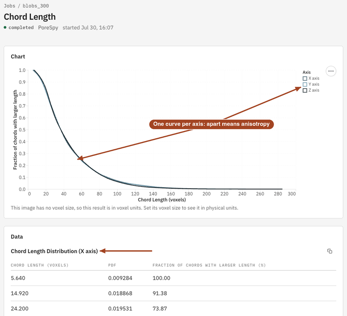
Task: Toggle the Z axis legend entry
Action: pyautogui.click(x=311, y=90)
